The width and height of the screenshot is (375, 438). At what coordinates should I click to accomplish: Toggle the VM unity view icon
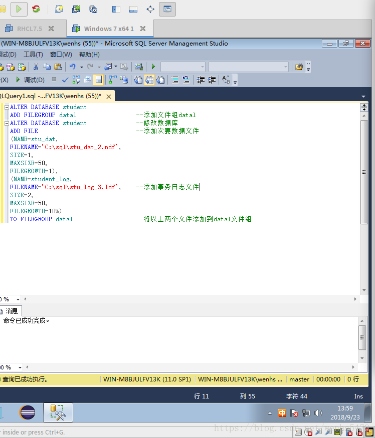pyautogui.click(x=167, y=9)
